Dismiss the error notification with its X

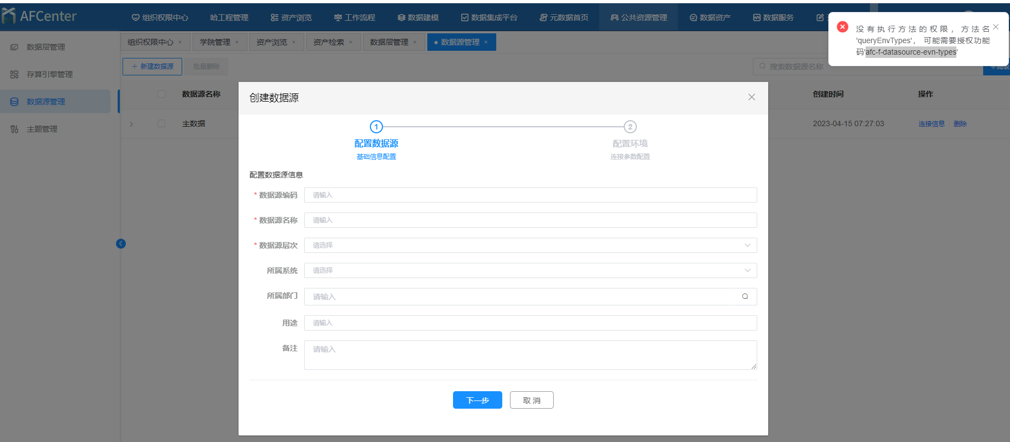tap(996, 27)
